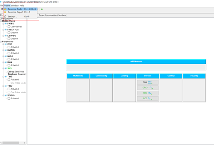Click the tree panel scroll left arrow
This screenshot has height=145, width=214.
tap(1, 143)
